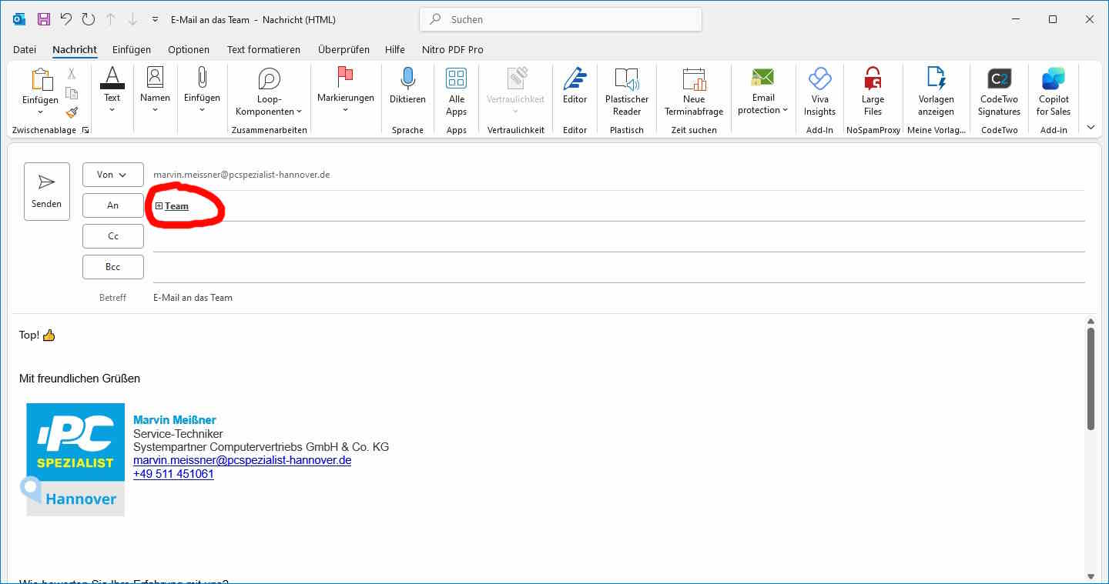1109x584 pixels.
Task: Click the marvin.meissner email link in signature
Action: (x=242, y=460)
